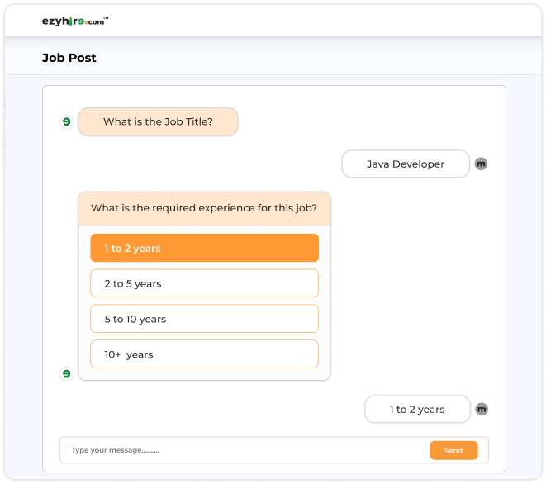Click the trademark .com part of the logo
This screenshot has width=546, height=484.
point(97,21)
